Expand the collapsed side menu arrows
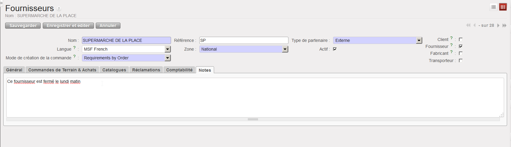 [1, 3]
